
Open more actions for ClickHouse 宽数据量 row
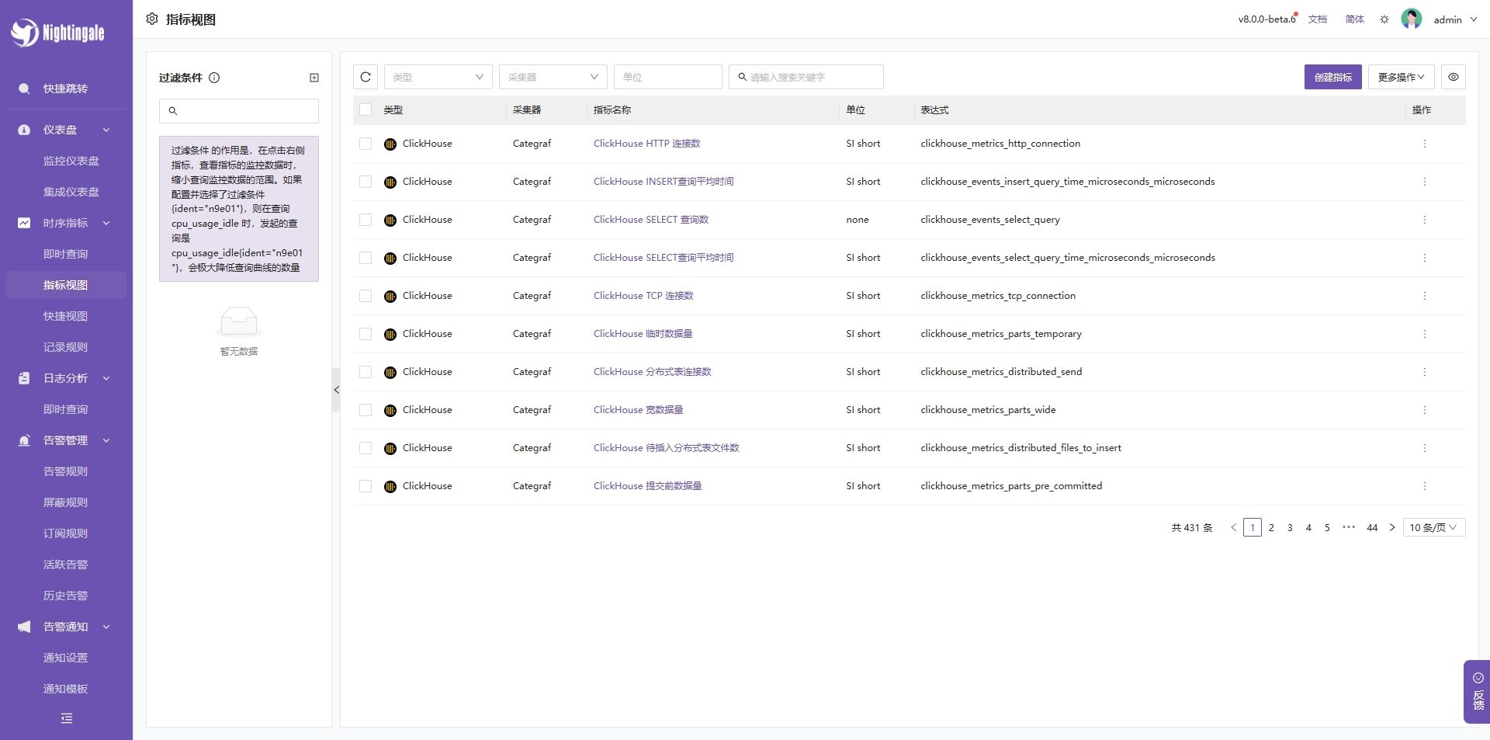[x=1425, y=410]
